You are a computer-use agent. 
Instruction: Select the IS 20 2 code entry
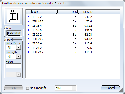tap(37, 35)
